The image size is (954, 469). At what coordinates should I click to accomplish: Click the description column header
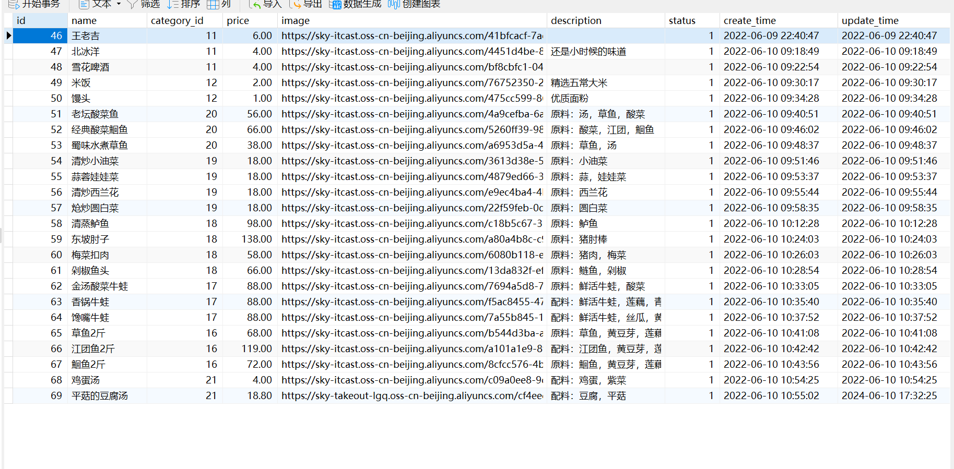tap(606, 20)
